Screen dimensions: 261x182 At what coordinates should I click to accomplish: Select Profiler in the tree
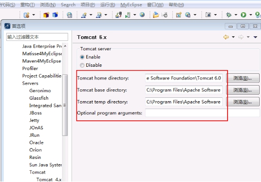click(x=30, y=68)
